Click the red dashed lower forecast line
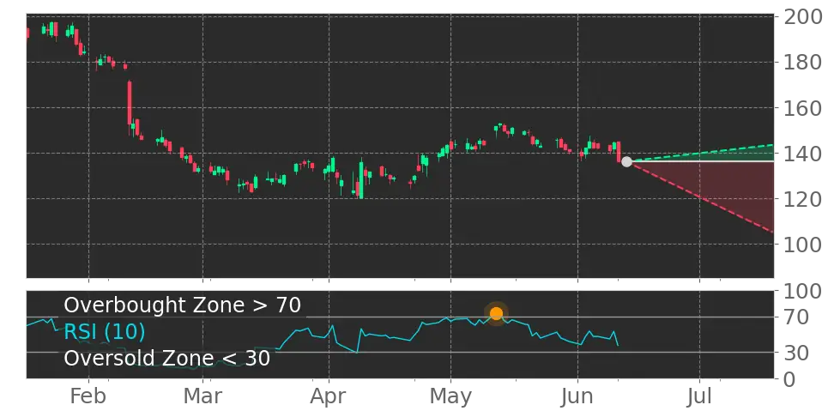The height and width of the screenshot is (417, 834). (x=700, y=196)
